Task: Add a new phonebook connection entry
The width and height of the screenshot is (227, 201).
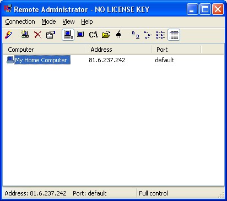Action: [25, 35]
